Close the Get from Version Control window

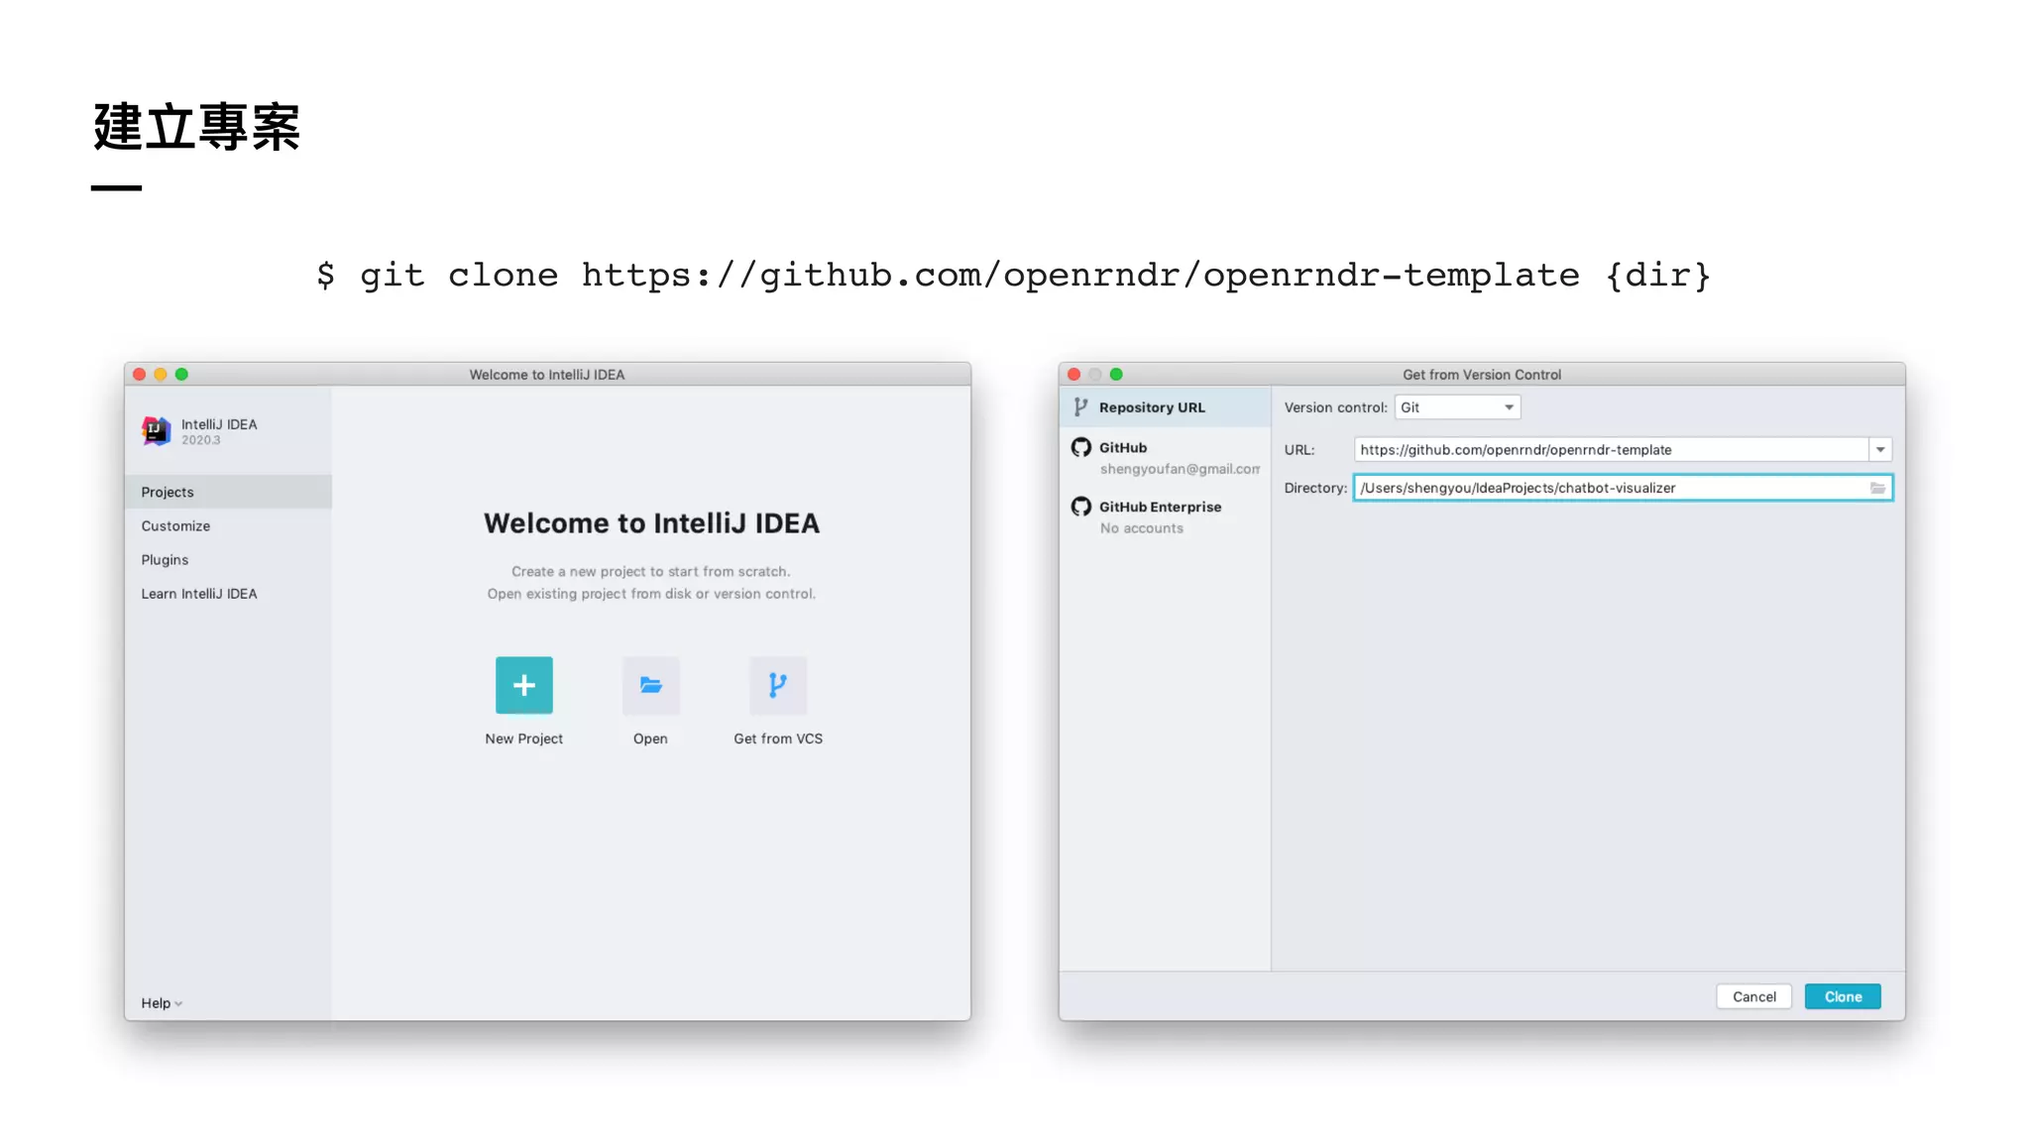(1073, 375)
